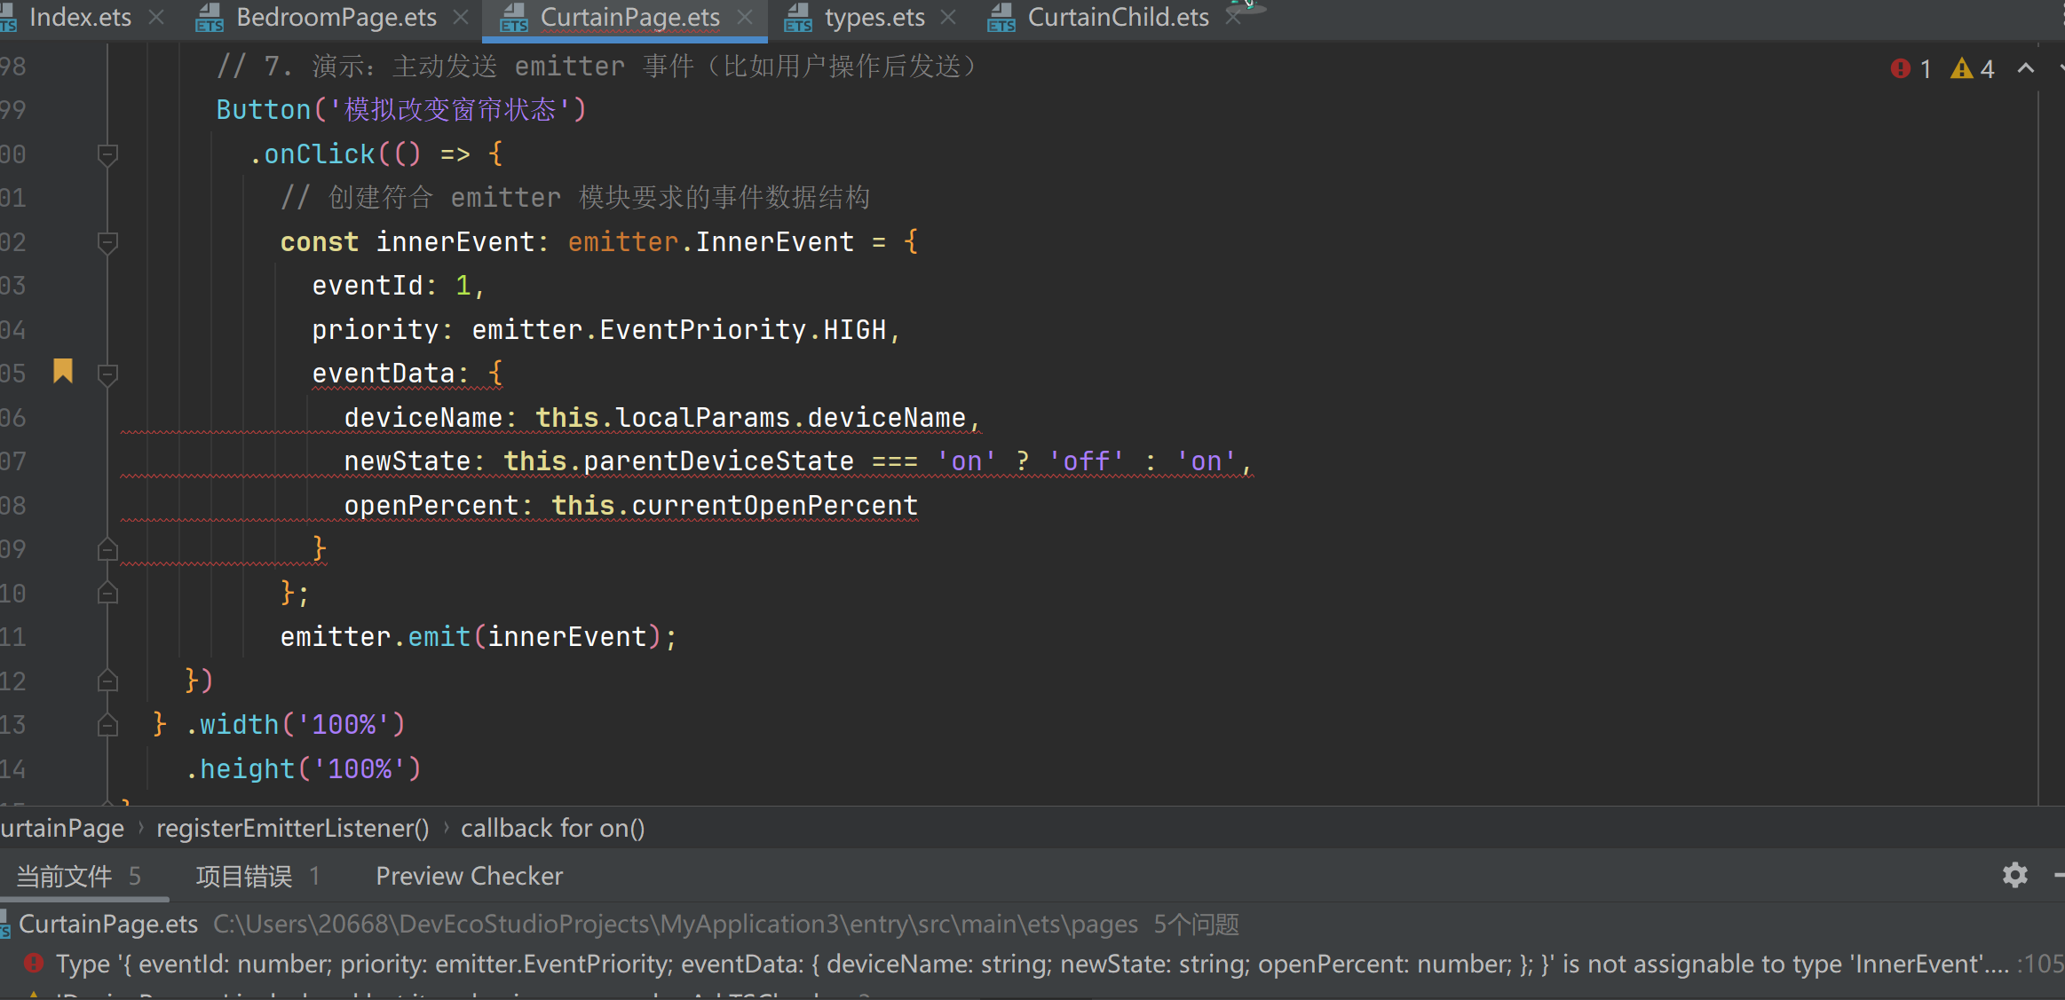Open problems panel settings gear
2065x1000 pixels.
click(2015, 875)
